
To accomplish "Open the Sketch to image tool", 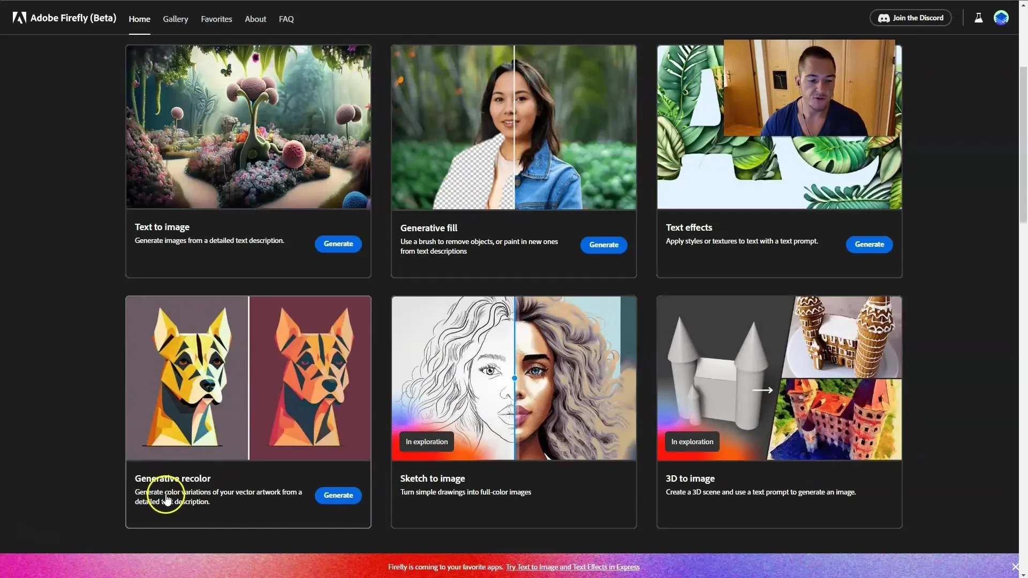I will 432,478.
